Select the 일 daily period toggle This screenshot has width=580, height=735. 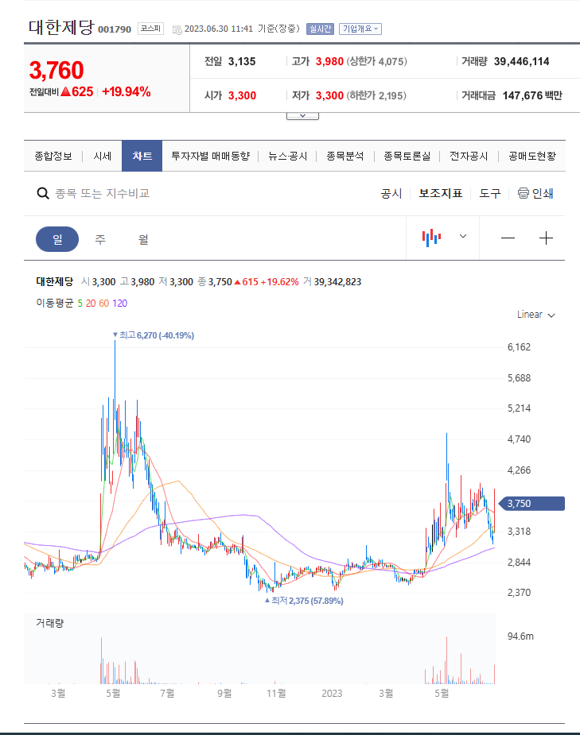pos(57,239)
